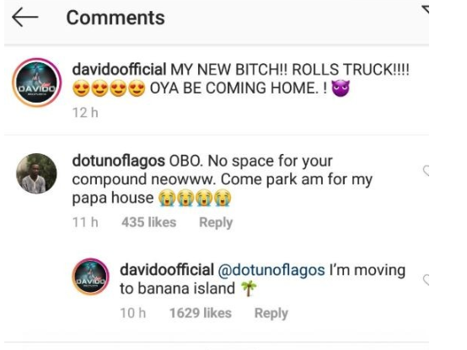The width and height of the screenshot is (467, 350).
Task: Reply to the banana island comment
Action: pos(271,313)
